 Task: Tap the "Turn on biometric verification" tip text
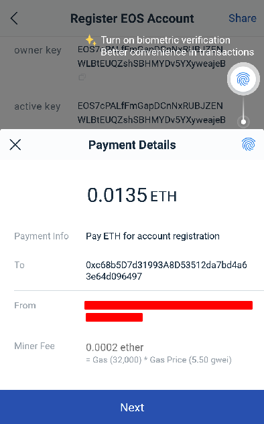pyautogui.click(x=166, y=40)
